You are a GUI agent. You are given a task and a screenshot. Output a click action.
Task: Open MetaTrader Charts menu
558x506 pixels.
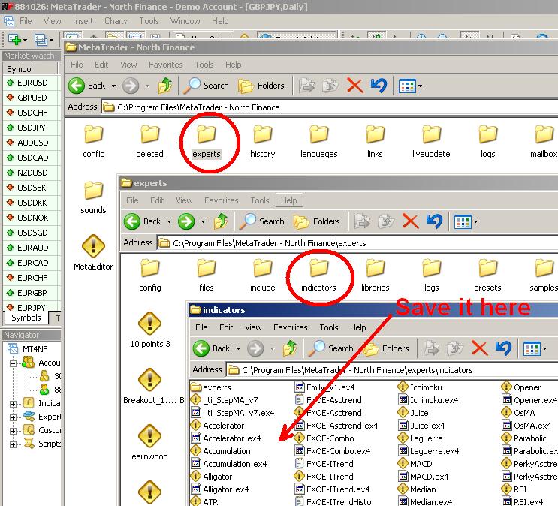(x=116, y=21)
